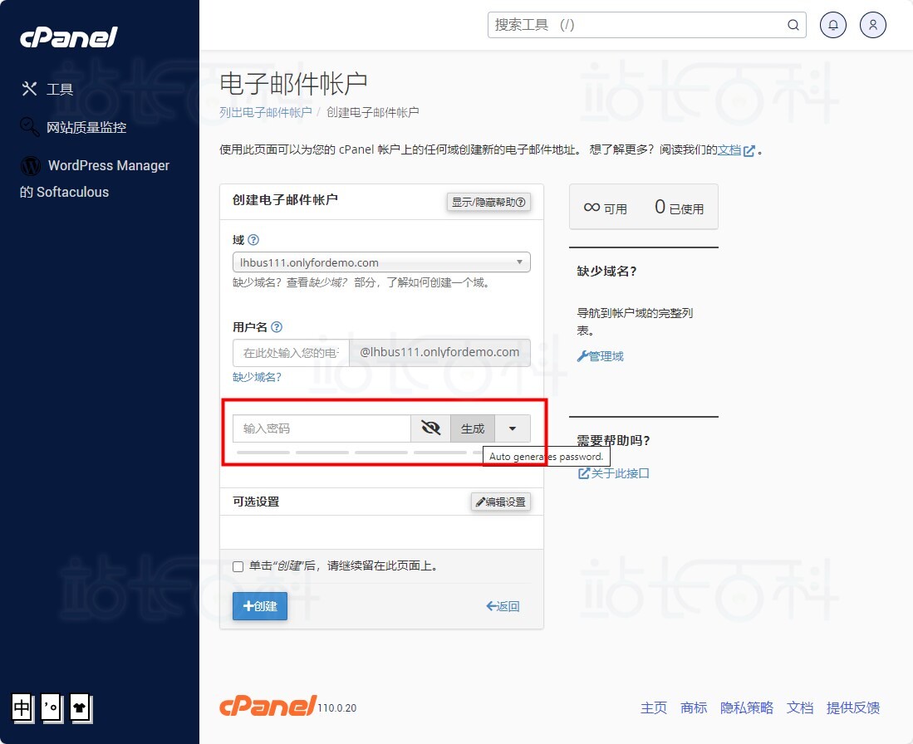Image resolution: width=913 pixels, height=744 pixels.
Task: Open the user account icon
Action: [872, 25]
